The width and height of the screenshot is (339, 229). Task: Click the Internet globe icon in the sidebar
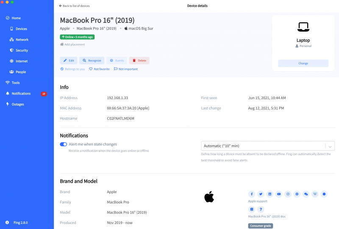[12, 61]
